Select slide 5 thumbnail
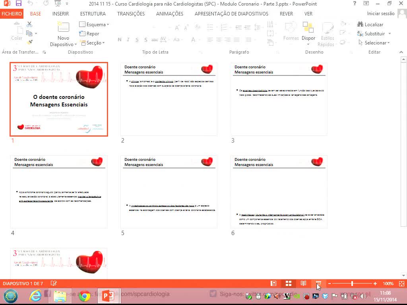 coord(169,192)
